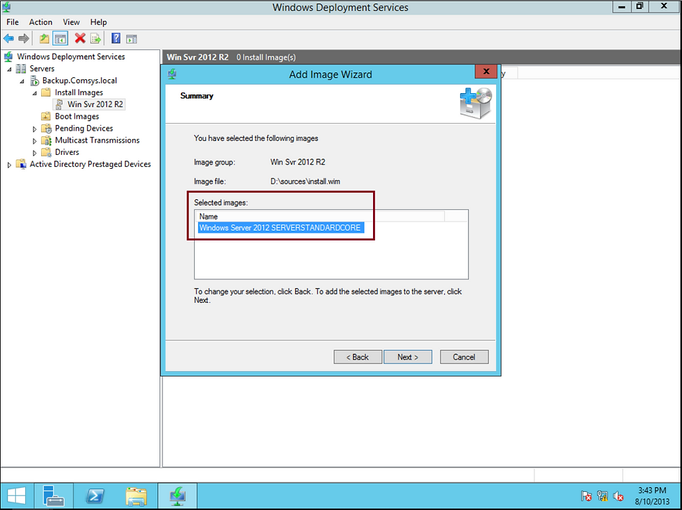Expand Active Directory Prestaged Devices node
The height and width of the screenshot is (510, 682).
click(9, 165)
